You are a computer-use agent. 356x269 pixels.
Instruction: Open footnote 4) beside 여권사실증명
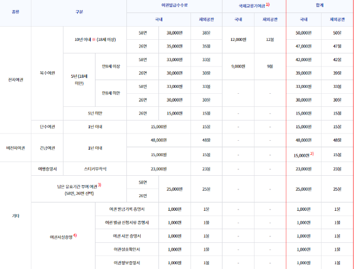(75, 235)
